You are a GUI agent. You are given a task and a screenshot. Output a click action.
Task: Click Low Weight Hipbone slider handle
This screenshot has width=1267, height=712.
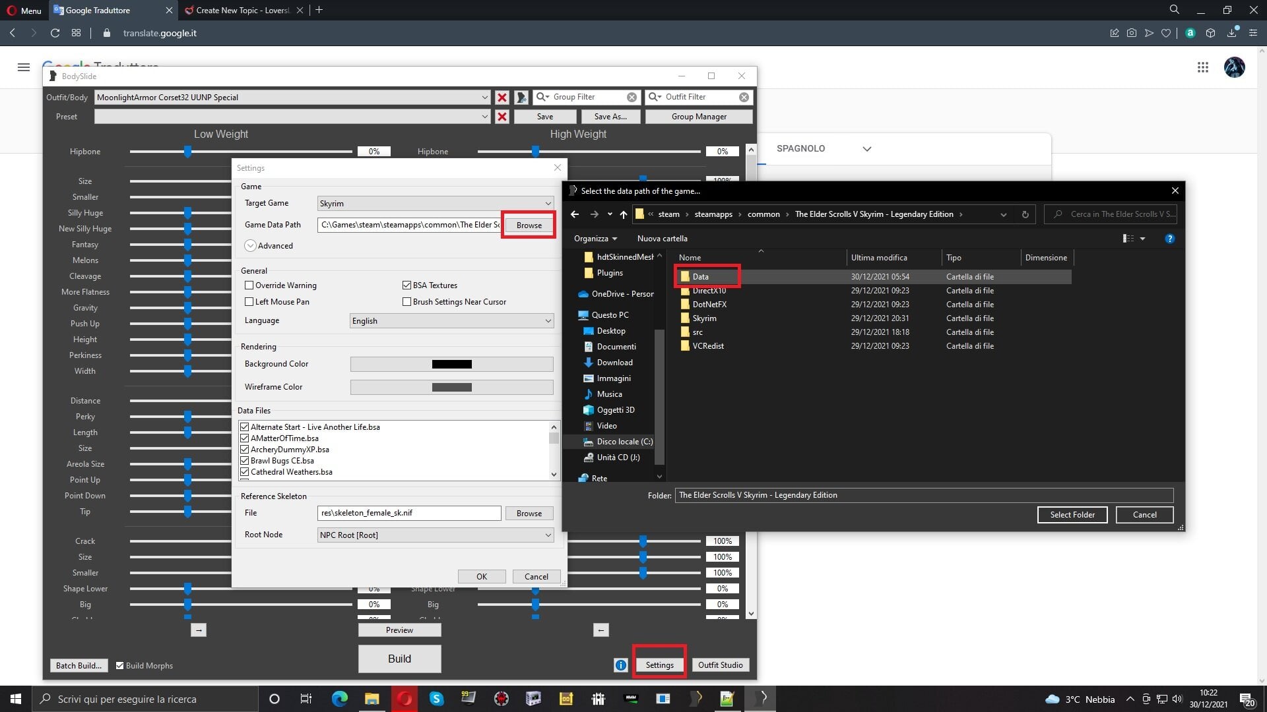[187, 152]
